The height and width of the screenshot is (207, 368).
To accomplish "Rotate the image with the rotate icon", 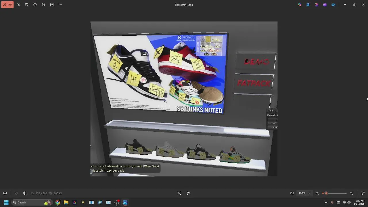I will pos(18,5).
